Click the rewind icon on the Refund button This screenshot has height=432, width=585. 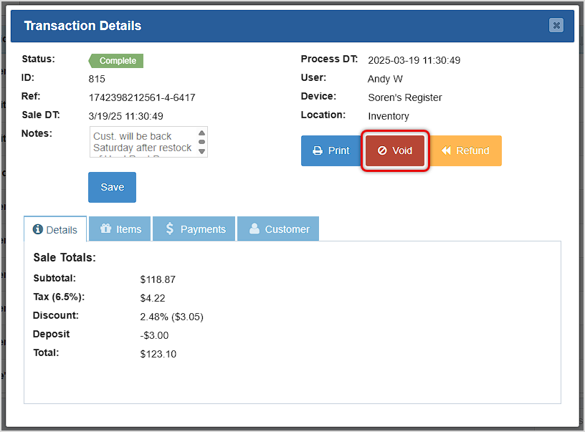click(x=447, y=150)
